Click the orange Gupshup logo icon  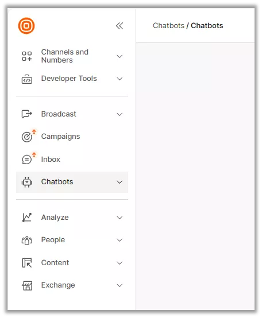pyautogui.click(x=26, y=26)
